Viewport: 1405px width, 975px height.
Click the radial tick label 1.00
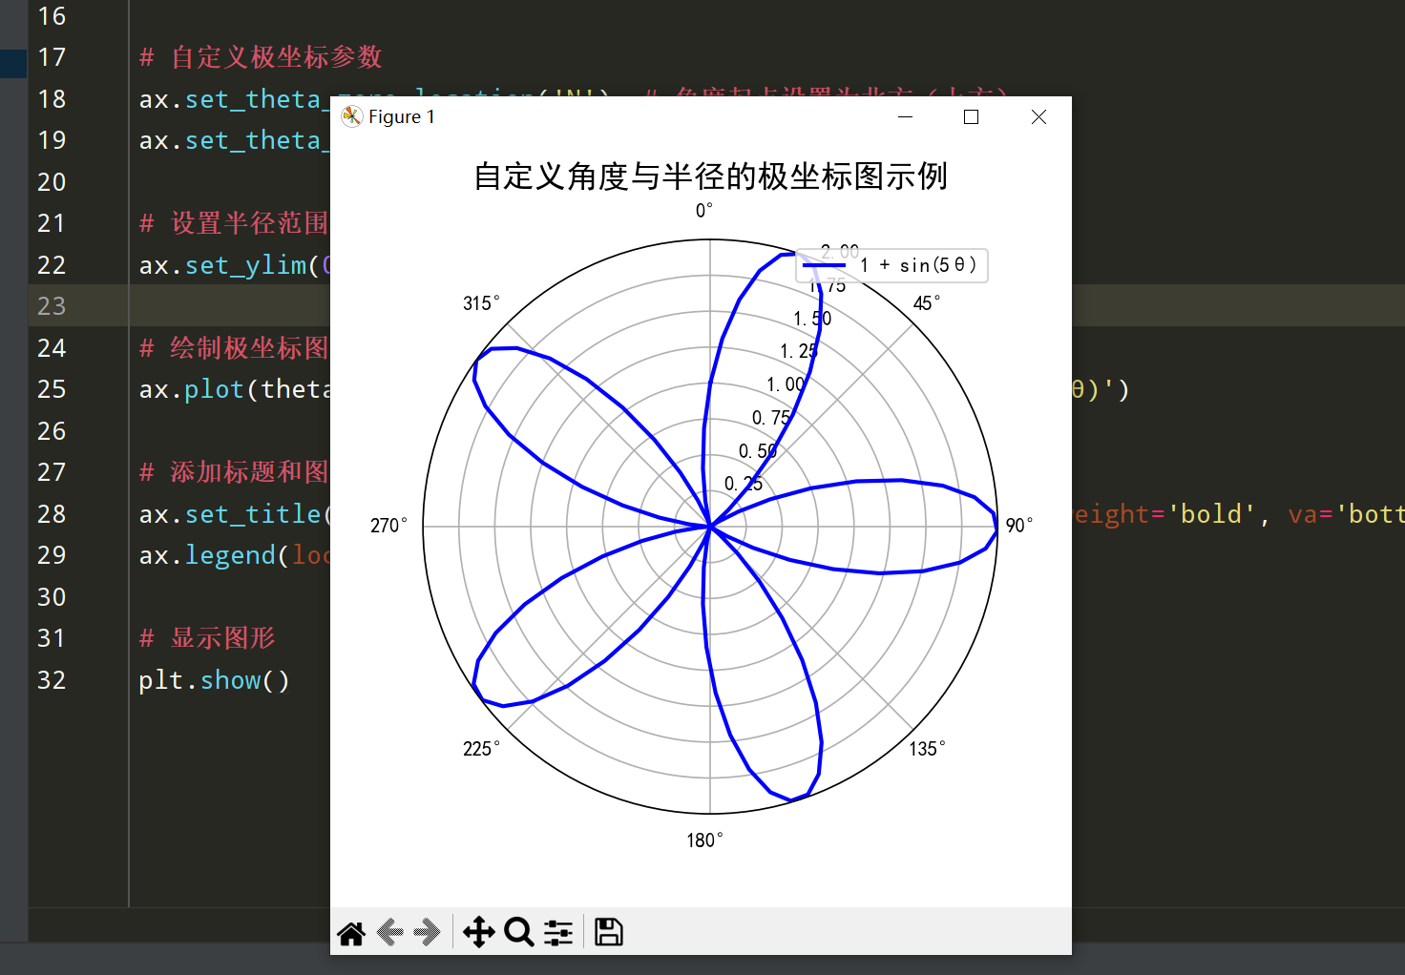click(x=786, y=384)
